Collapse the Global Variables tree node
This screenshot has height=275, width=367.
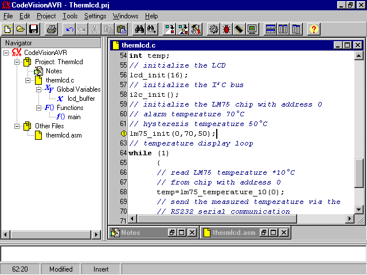38,89
